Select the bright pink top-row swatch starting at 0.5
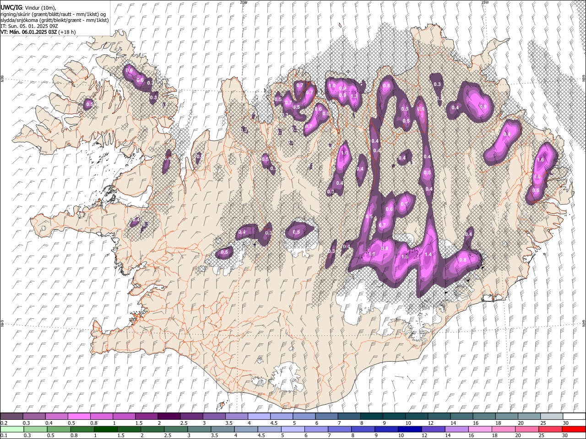 79,416
